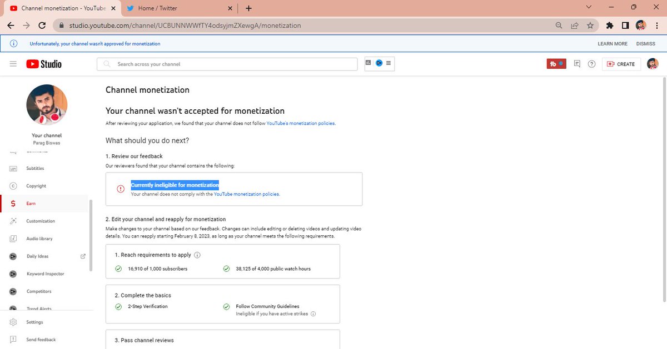This screenshot has height=349, width=667.
Task: Open Customization wand icon
Action: tap(13, 221)
